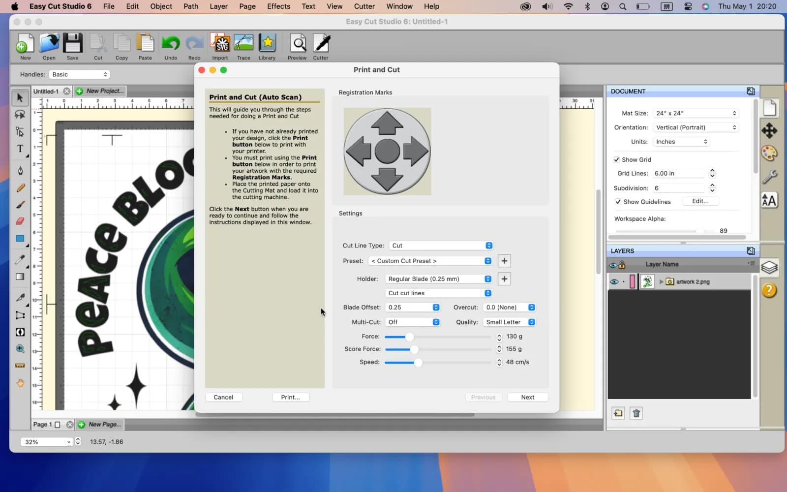The width and height of the screenshot is (787, 492).
Task: Open the Holder Regular Blade dropdown
Action: pyautogui.click(x=439, y=279)
